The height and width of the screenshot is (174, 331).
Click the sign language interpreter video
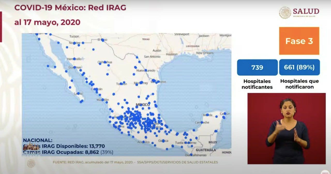[x=287, y=128]
